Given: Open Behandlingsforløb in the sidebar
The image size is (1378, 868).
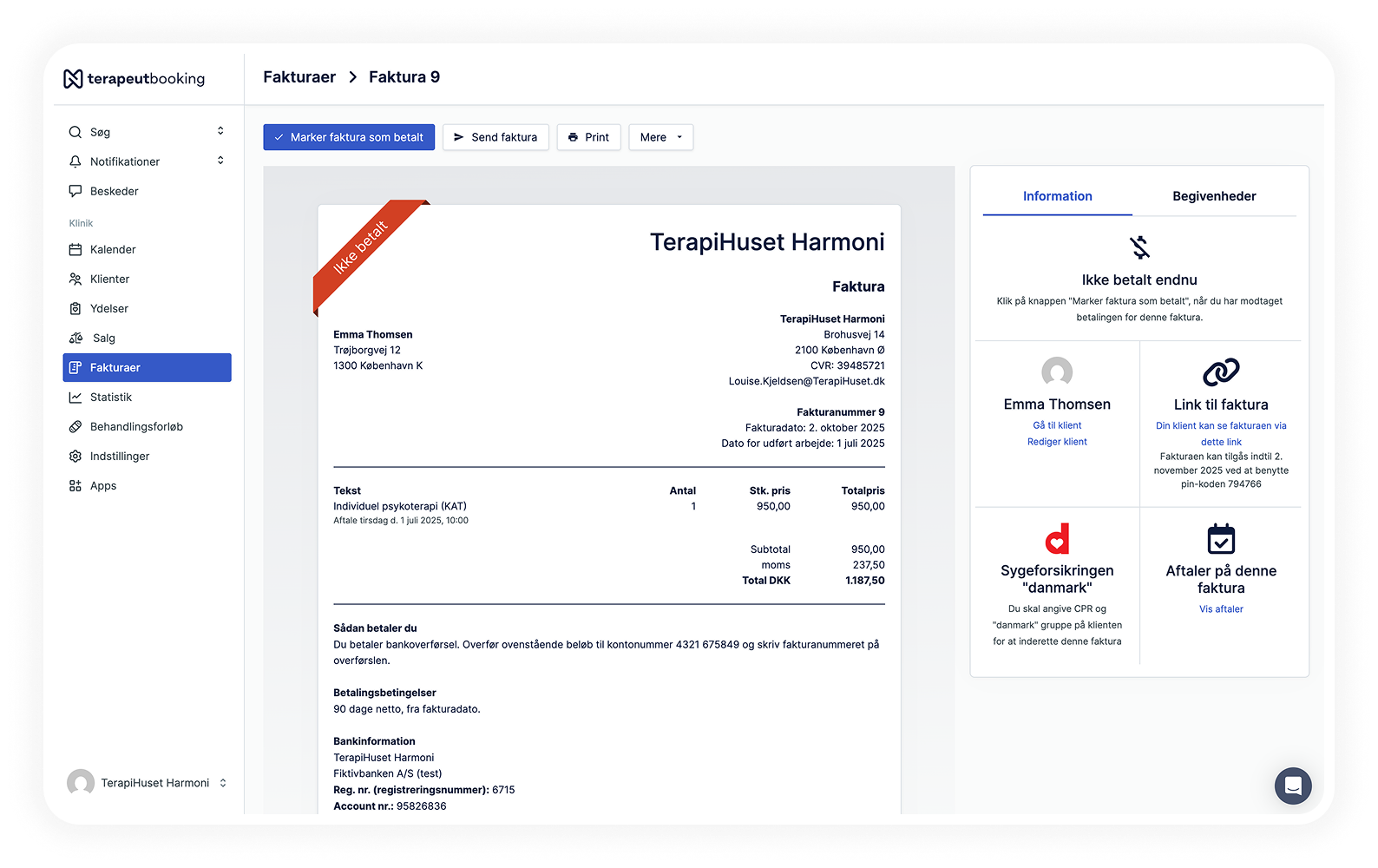Looking at the screenshot, I should click(136, 427).
